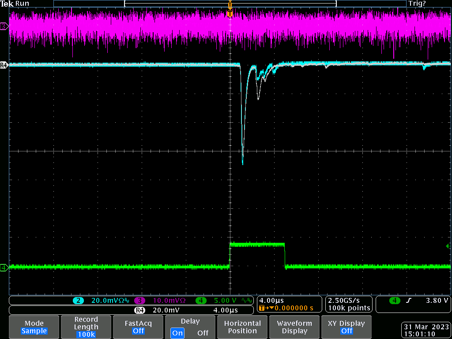Click the channel 4 ground marker
Image resolution: width=452 pixels, height=339 pixels.
click(x=4, y=267)
